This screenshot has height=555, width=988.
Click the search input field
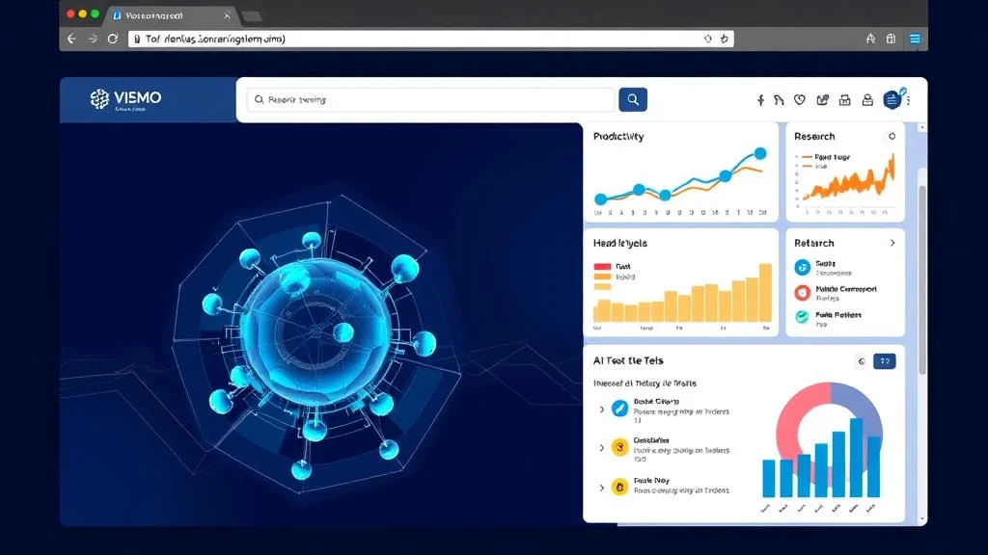point(429,99)
